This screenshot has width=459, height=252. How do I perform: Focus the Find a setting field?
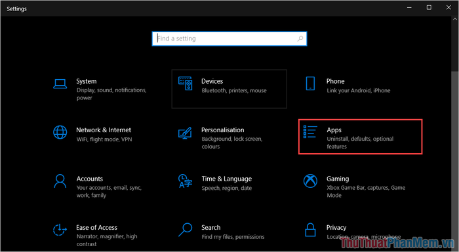point(229,39)
